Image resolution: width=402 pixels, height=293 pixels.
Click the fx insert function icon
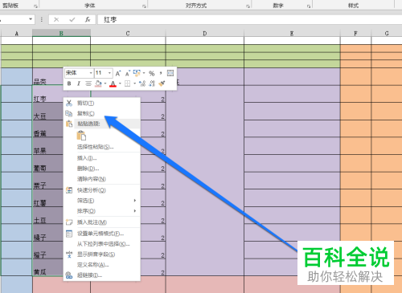[x=88, y=19]
